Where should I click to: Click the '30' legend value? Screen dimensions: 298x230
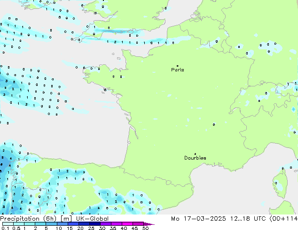click(x=102, y=228)
